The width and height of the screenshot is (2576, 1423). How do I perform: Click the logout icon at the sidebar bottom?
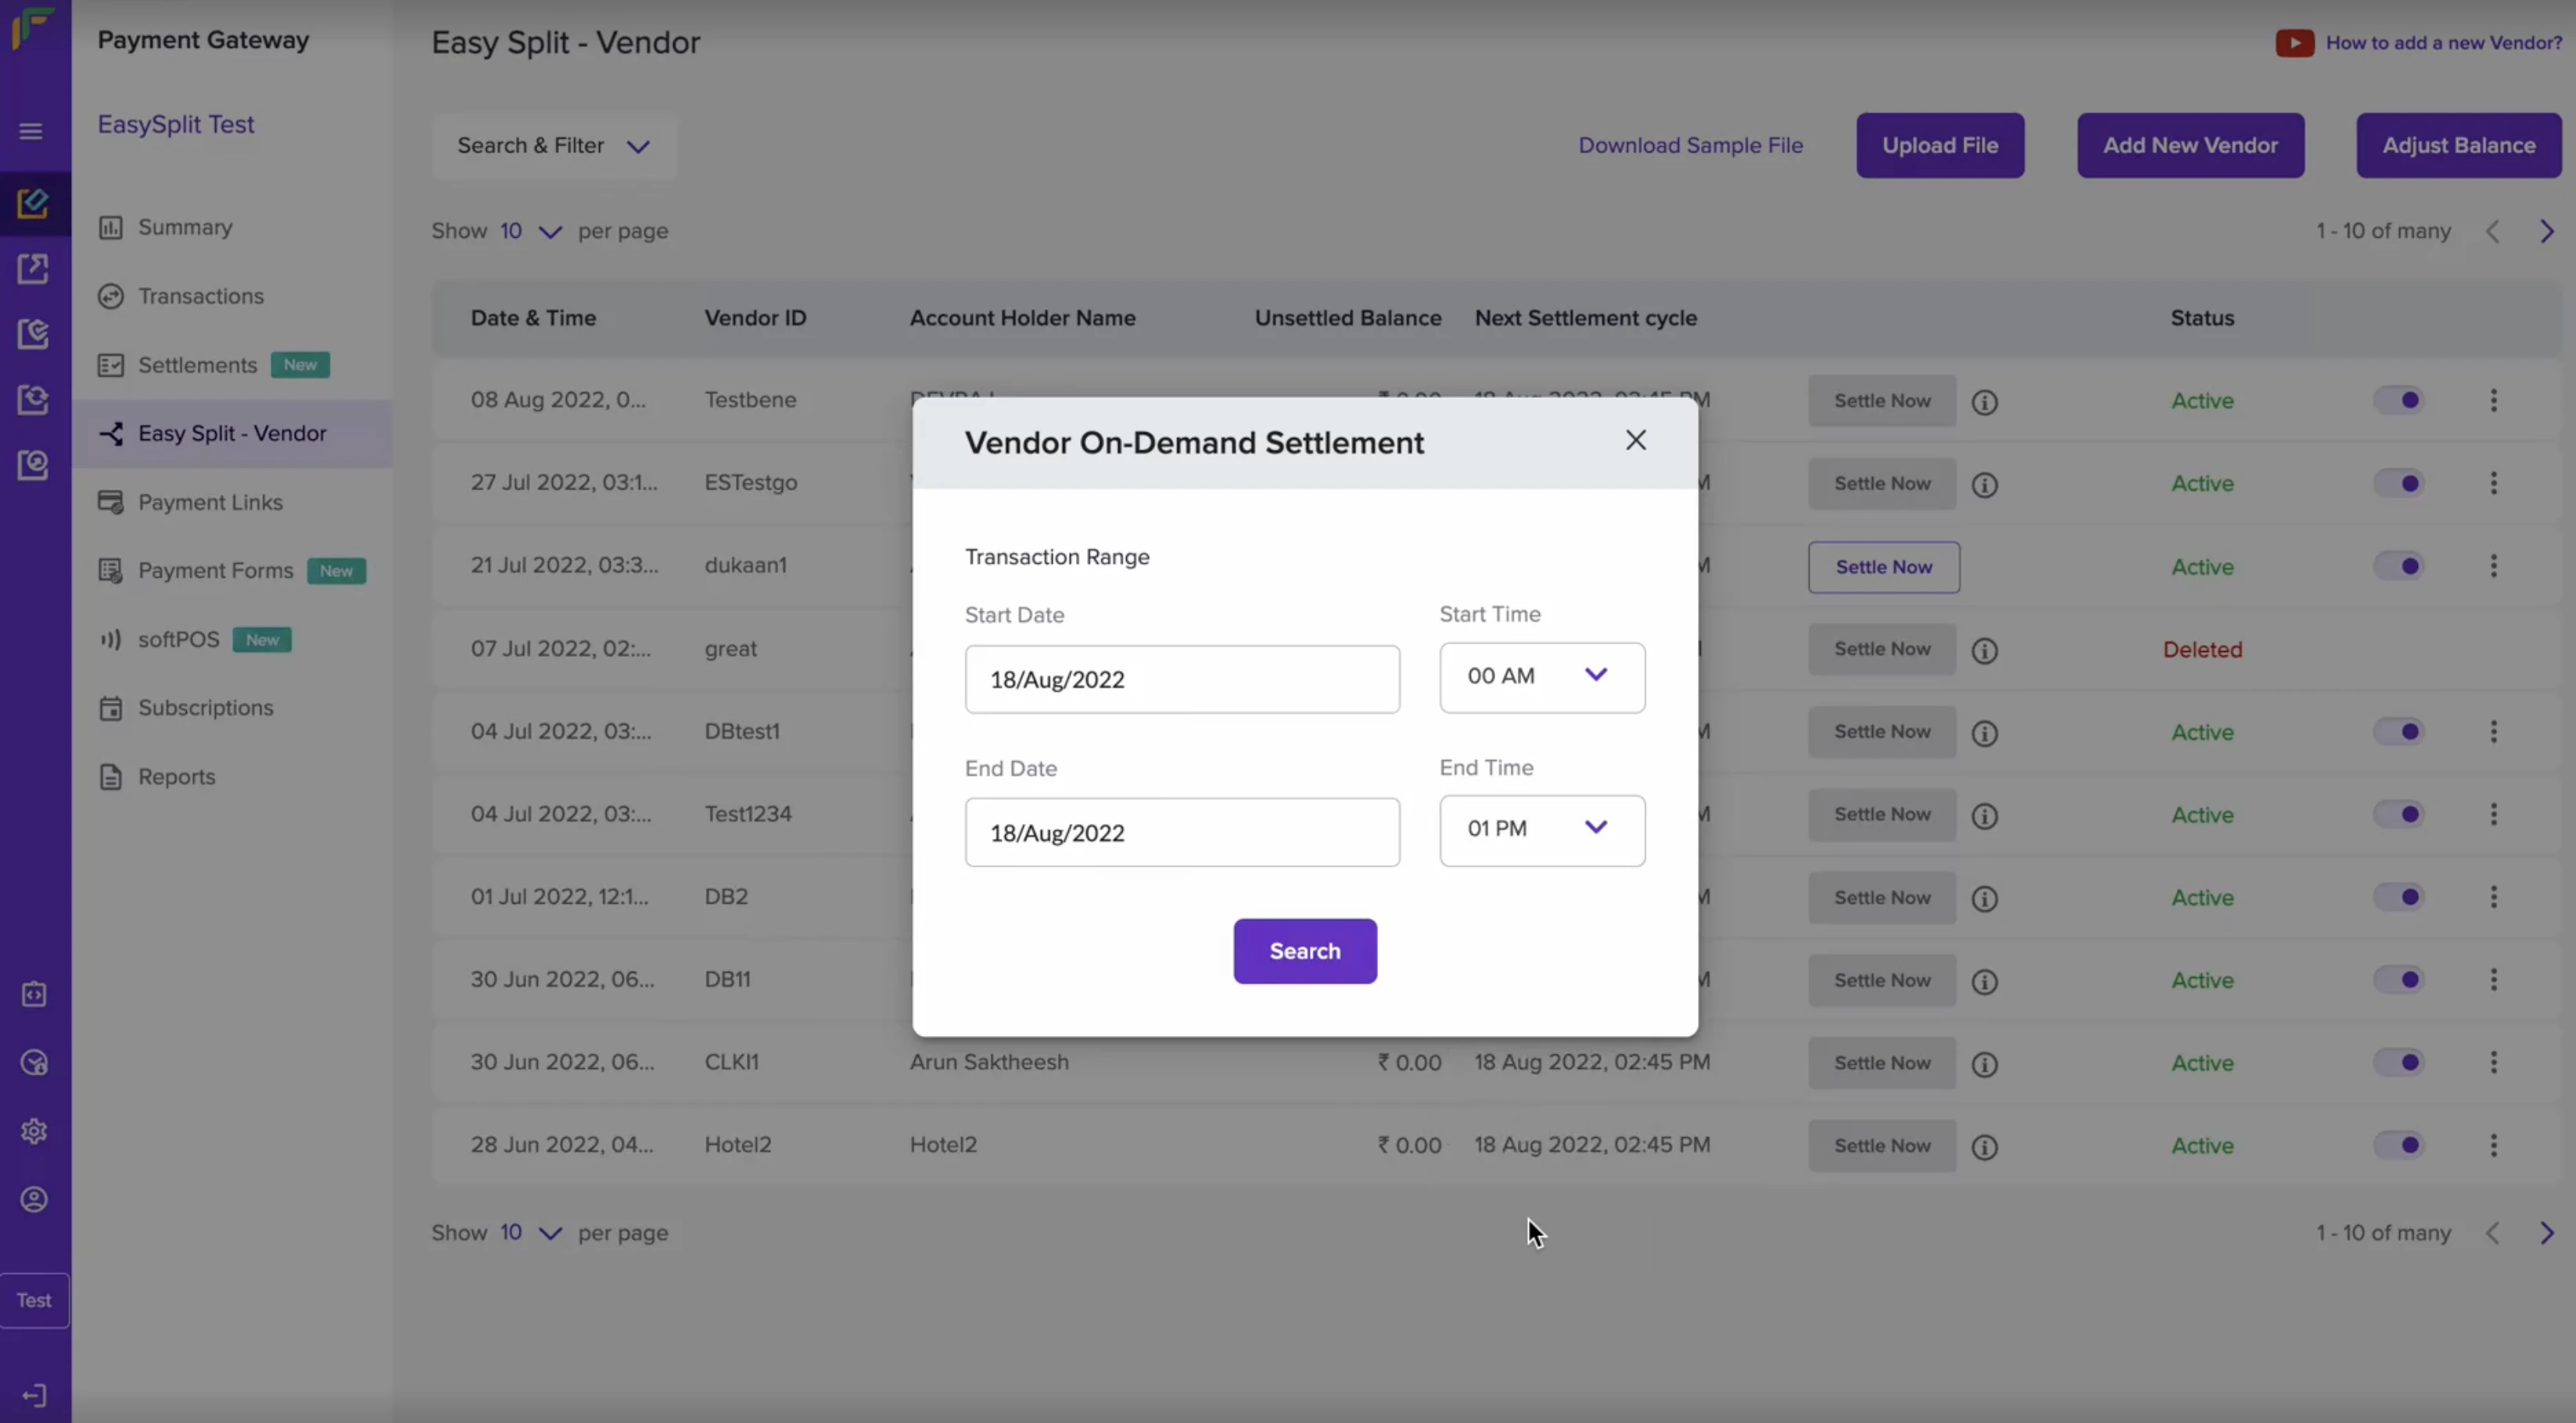pyautogui.click(x=34, y=1395)
